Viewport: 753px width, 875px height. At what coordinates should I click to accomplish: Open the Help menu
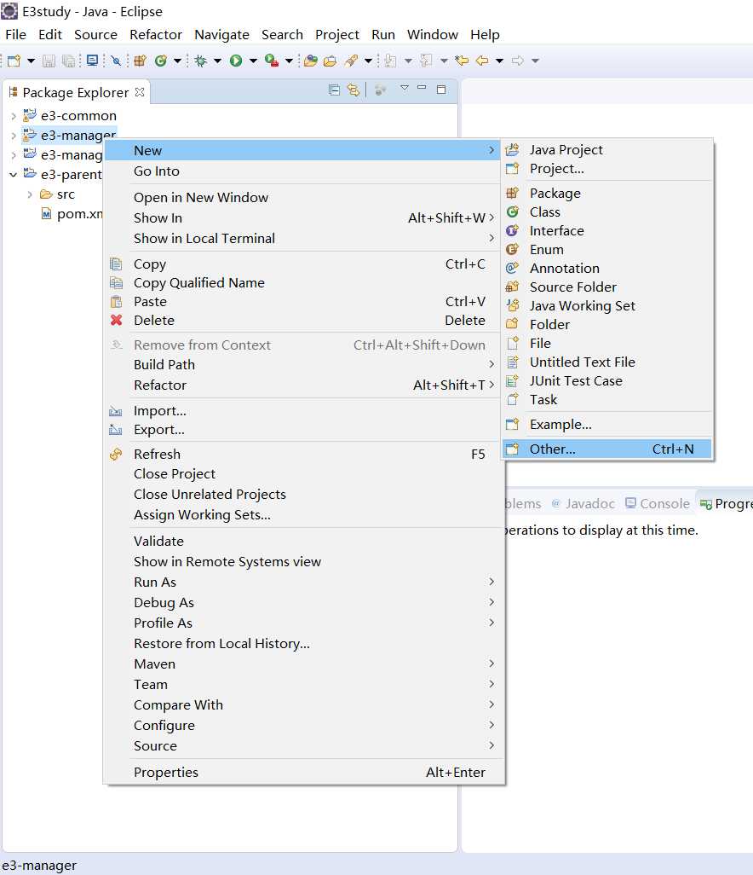click(485, 35)
